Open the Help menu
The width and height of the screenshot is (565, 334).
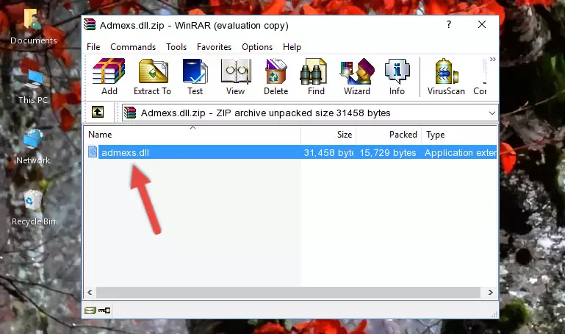[292, 47]
